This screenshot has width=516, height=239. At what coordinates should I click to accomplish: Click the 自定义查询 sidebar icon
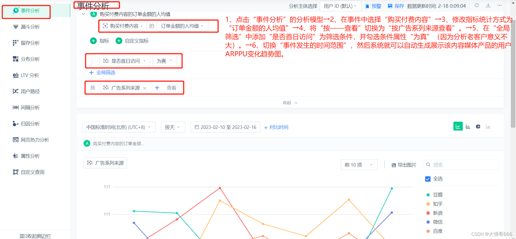tap(16, 172)
